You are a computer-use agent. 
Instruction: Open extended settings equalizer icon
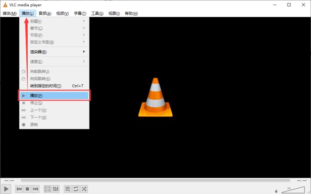coord(56,189)
